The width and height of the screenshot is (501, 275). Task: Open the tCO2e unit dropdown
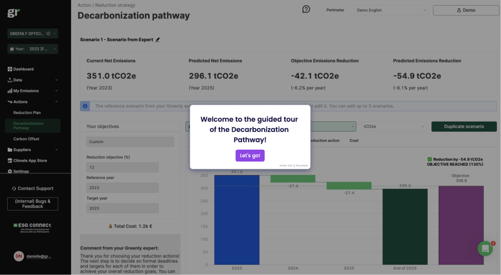coord(394,126)
